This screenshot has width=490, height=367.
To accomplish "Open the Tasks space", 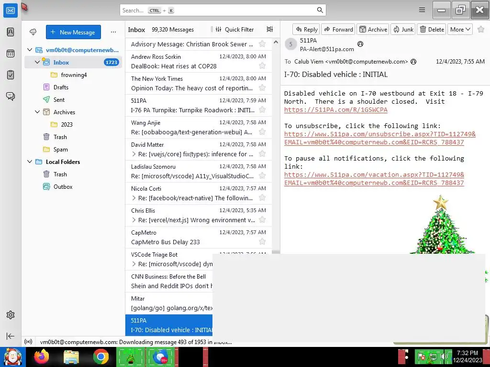I will [x=11, y=75].
